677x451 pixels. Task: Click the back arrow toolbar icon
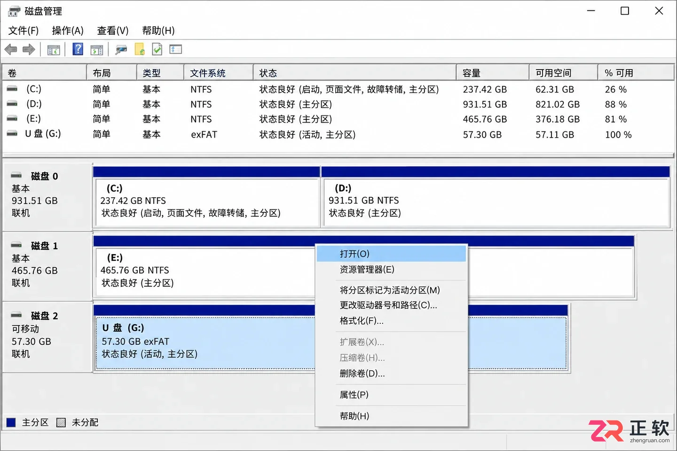pos(11,49)
